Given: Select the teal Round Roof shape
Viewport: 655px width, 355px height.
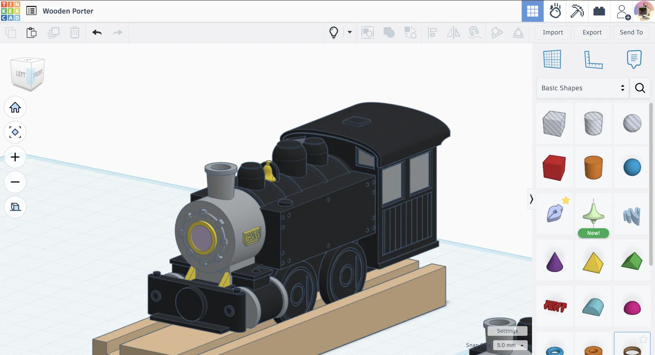Looking at the screenshot, I should tap(593, 306).
